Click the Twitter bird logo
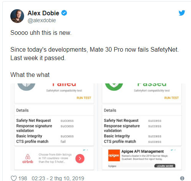 point(182,13)
